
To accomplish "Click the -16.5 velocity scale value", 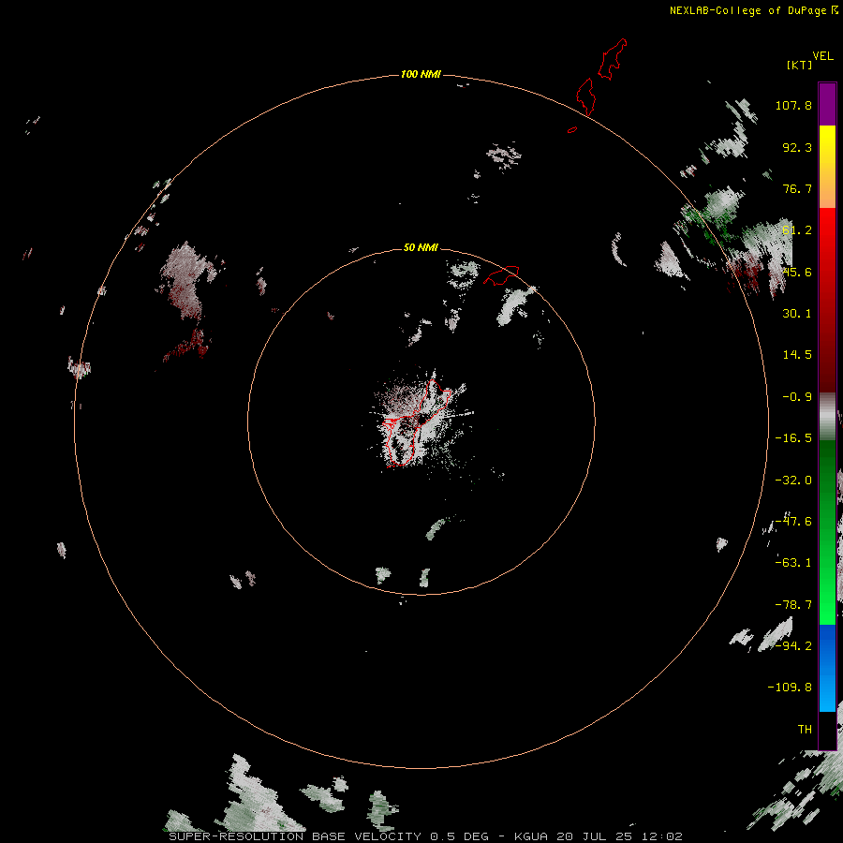I will pyautogui.click(x=793, y=438).
